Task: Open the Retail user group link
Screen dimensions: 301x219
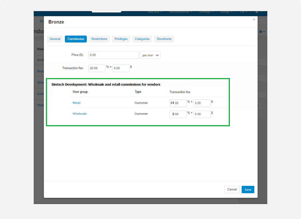Action: point(76,103)
